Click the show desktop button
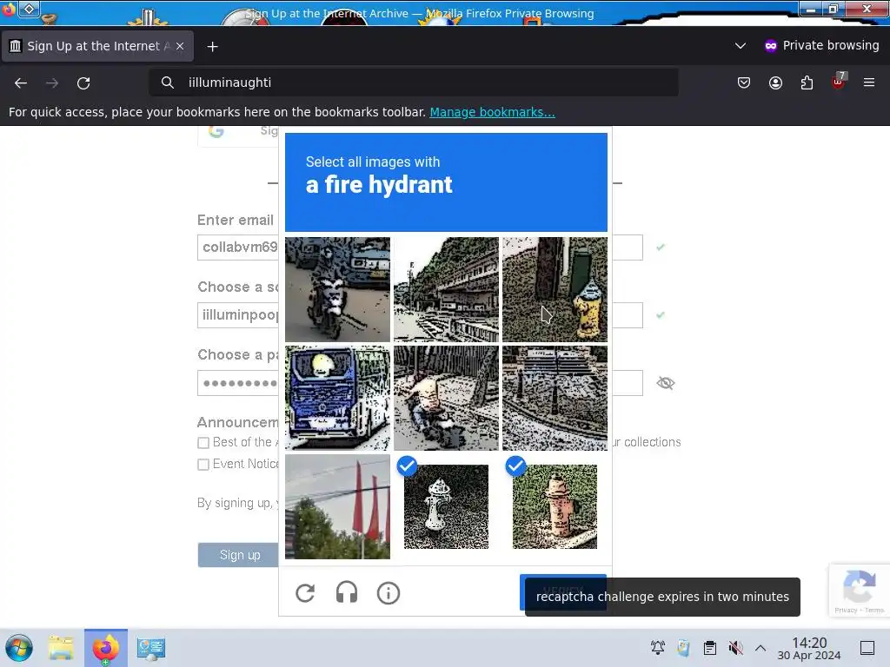 click(867, 648)
